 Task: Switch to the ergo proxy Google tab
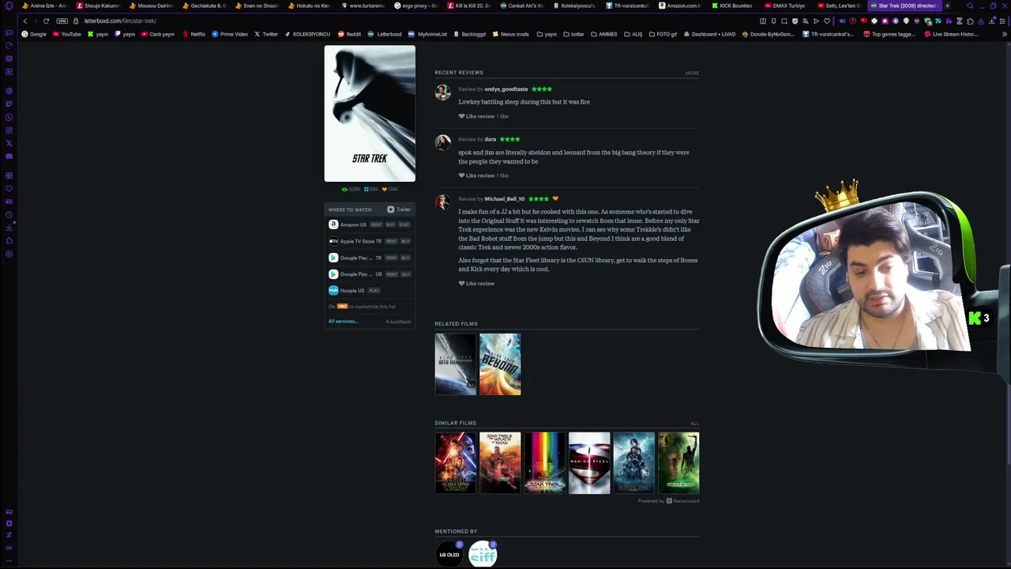(415, 6)
